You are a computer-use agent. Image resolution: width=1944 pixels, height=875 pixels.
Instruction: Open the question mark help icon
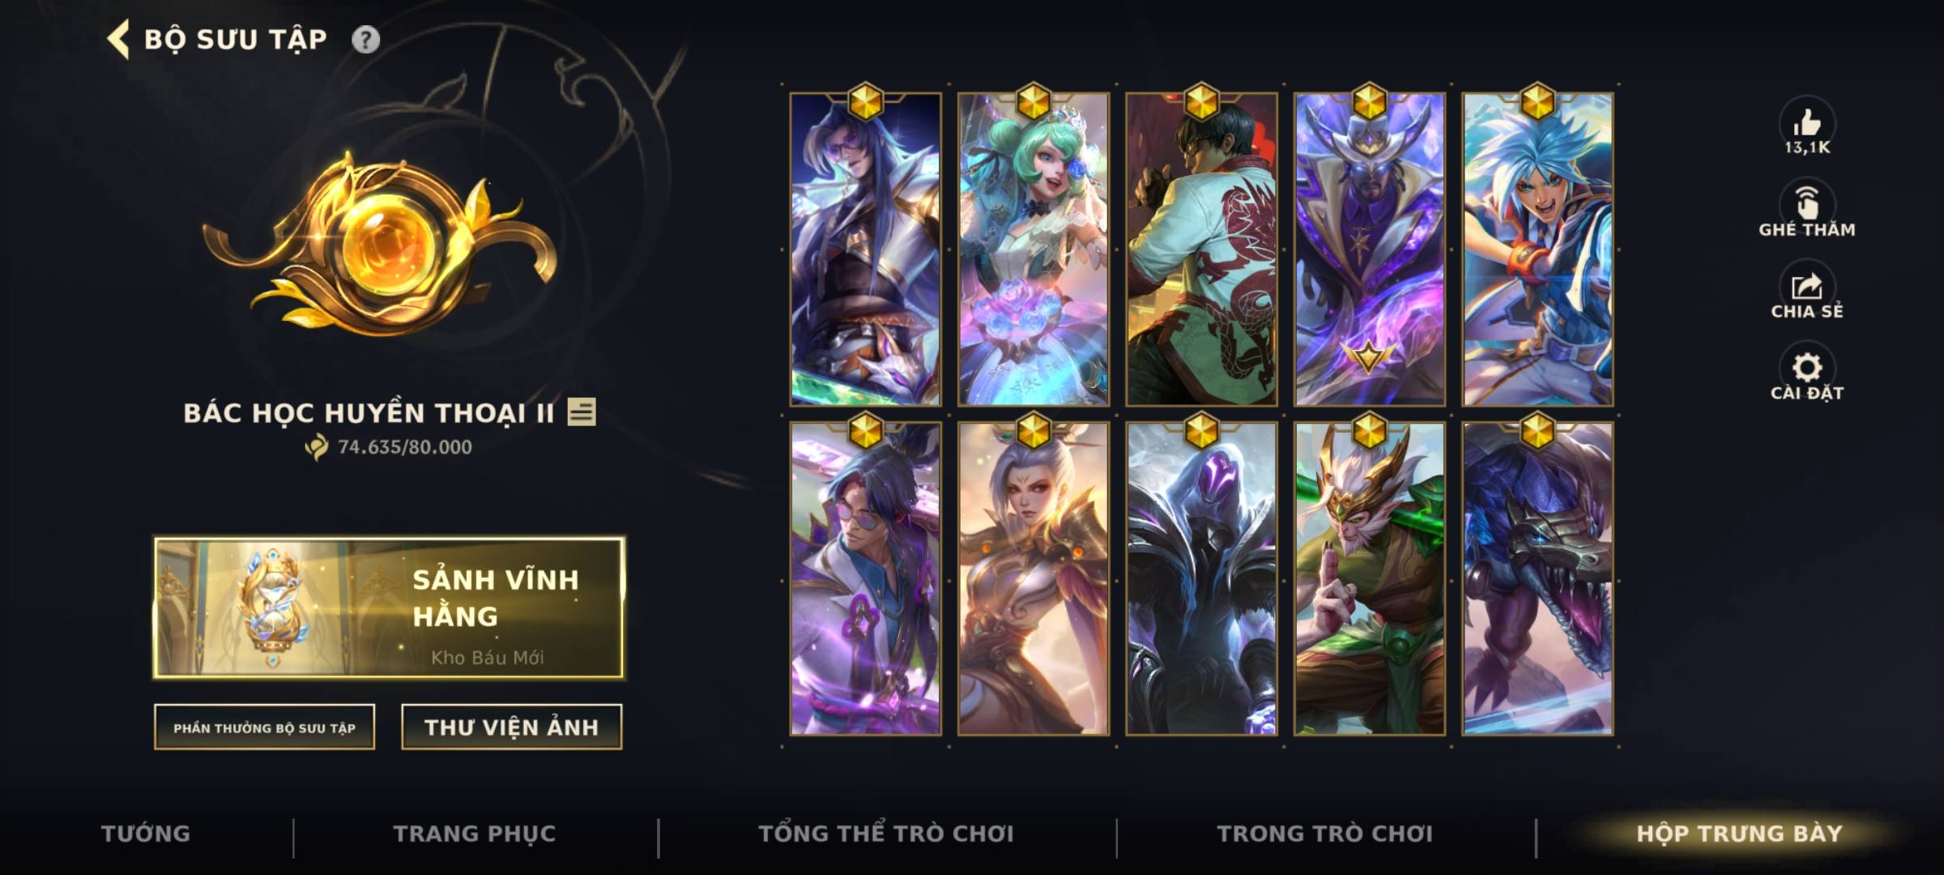(365, 40)
